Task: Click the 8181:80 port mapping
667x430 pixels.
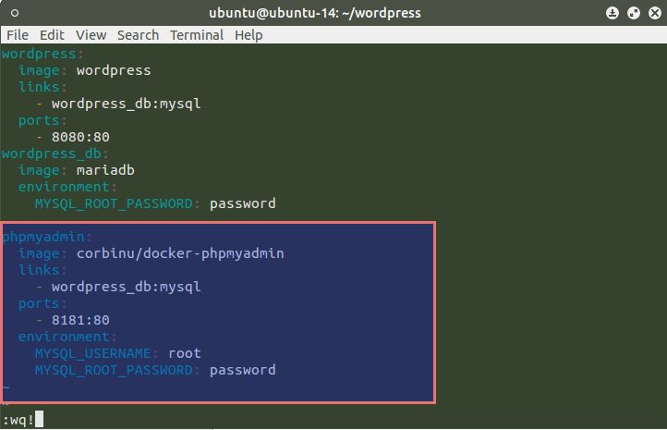Action: click(80, 320)
